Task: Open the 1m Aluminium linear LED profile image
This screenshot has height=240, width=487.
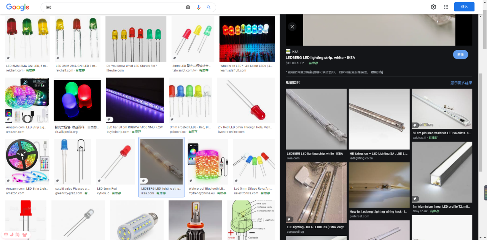Action: click(x=442, y=172)
